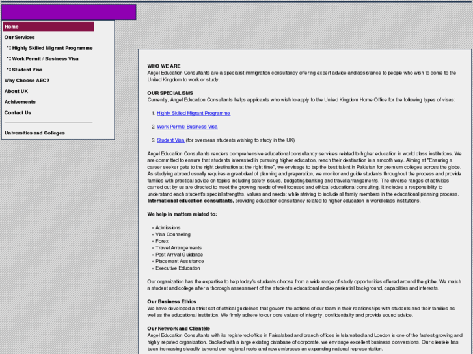Navigate to About UK

(x=16, y=91)
